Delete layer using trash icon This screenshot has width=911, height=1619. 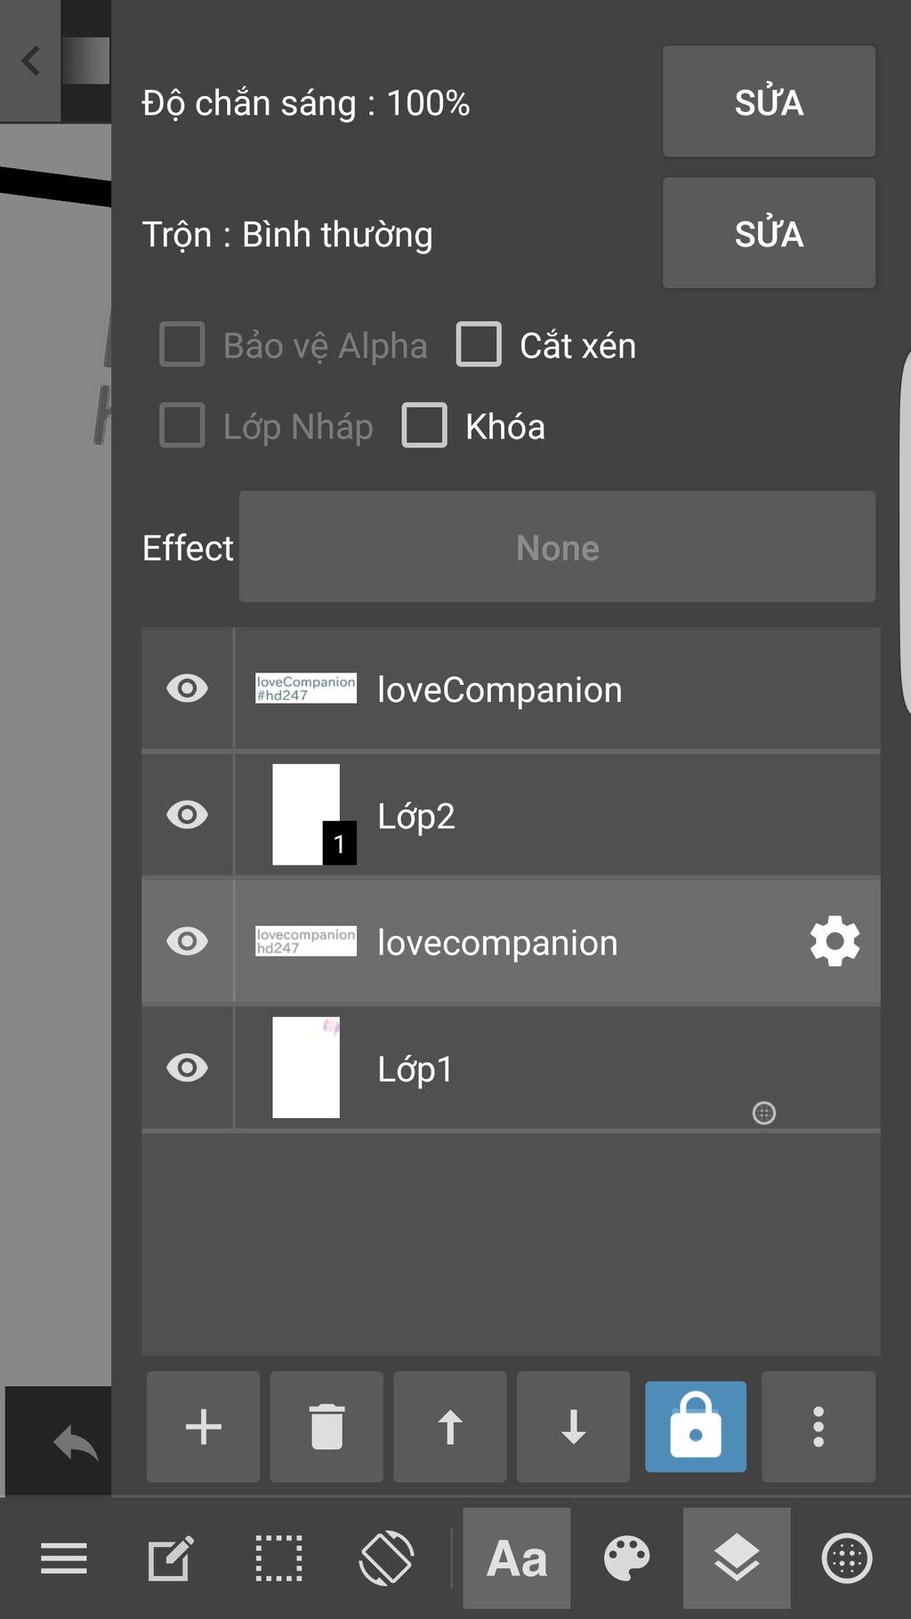pyautogui.click(x=327, y=1427)
